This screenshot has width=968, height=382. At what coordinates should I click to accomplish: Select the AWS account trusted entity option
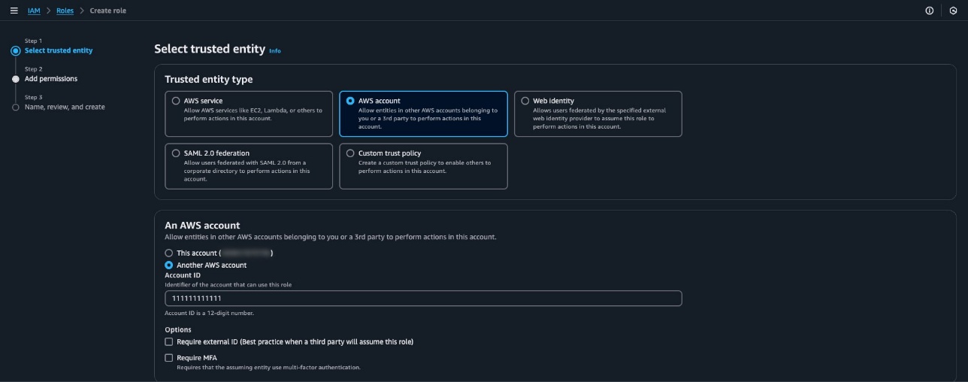423,114
